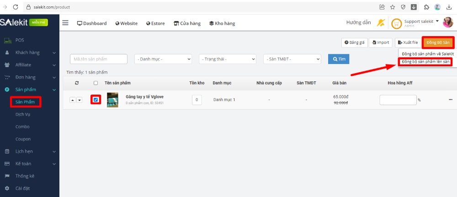
Task: Open the Dashboard menu item
Action: pyautogui.click(x=91, y=23)
